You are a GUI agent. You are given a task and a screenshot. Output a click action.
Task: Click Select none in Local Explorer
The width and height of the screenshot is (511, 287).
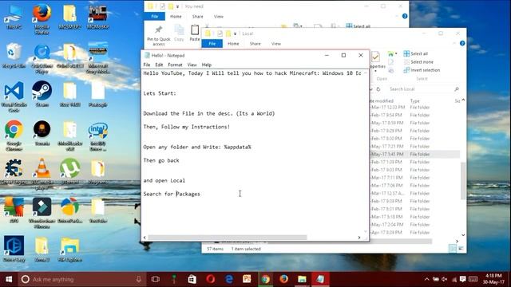418,62
